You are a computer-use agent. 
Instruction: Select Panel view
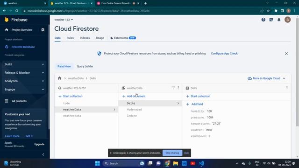[64, 66]
